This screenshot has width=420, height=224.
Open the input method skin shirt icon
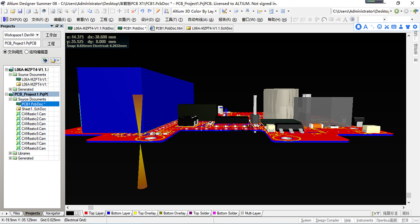coord(408,27)
